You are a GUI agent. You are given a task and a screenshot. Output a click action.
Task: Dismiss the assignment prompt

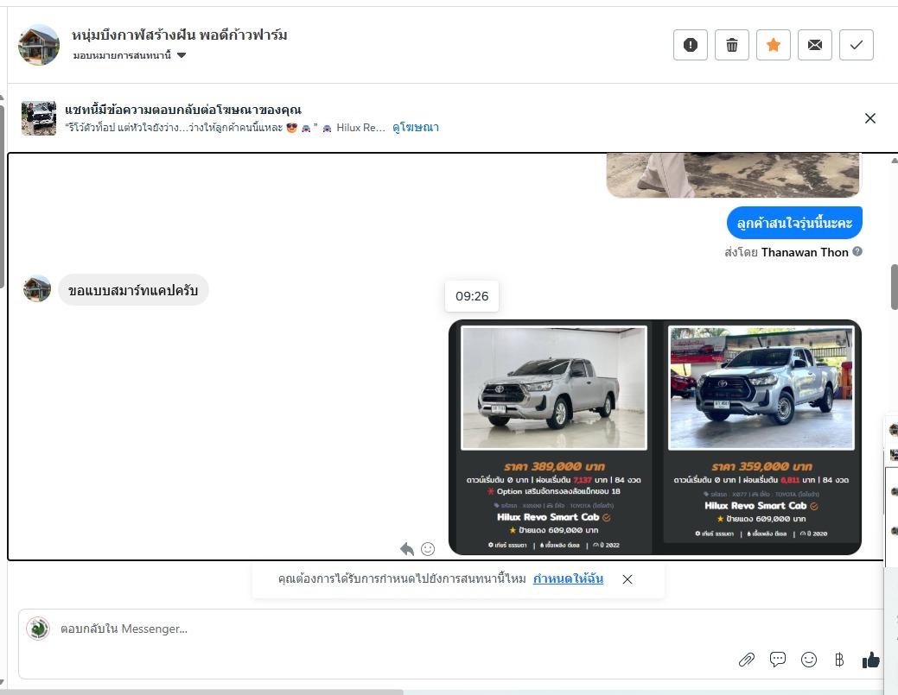[627, 579]
